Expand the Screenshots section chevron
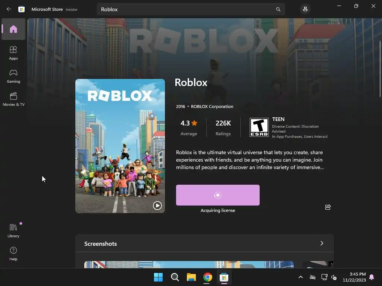The height and width of the screenshot is (286, 382). [x=322, y=243]
